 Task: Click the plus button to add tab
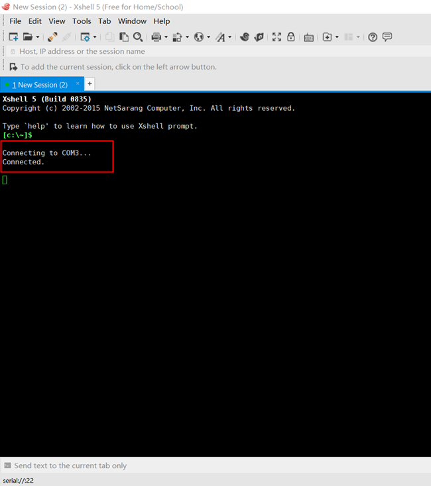pos(90,84)
